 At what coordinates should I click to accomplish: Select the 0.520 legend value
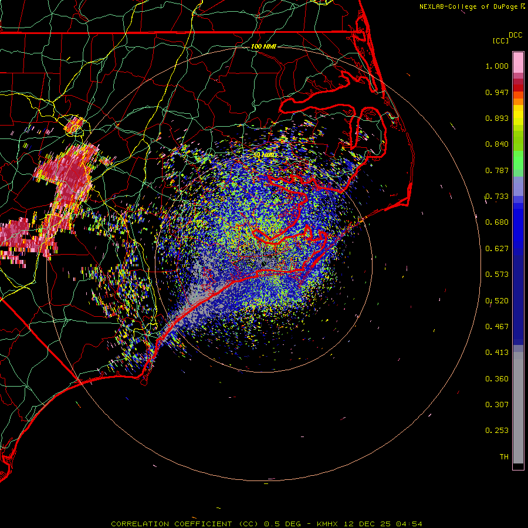(x=497, y=301)
